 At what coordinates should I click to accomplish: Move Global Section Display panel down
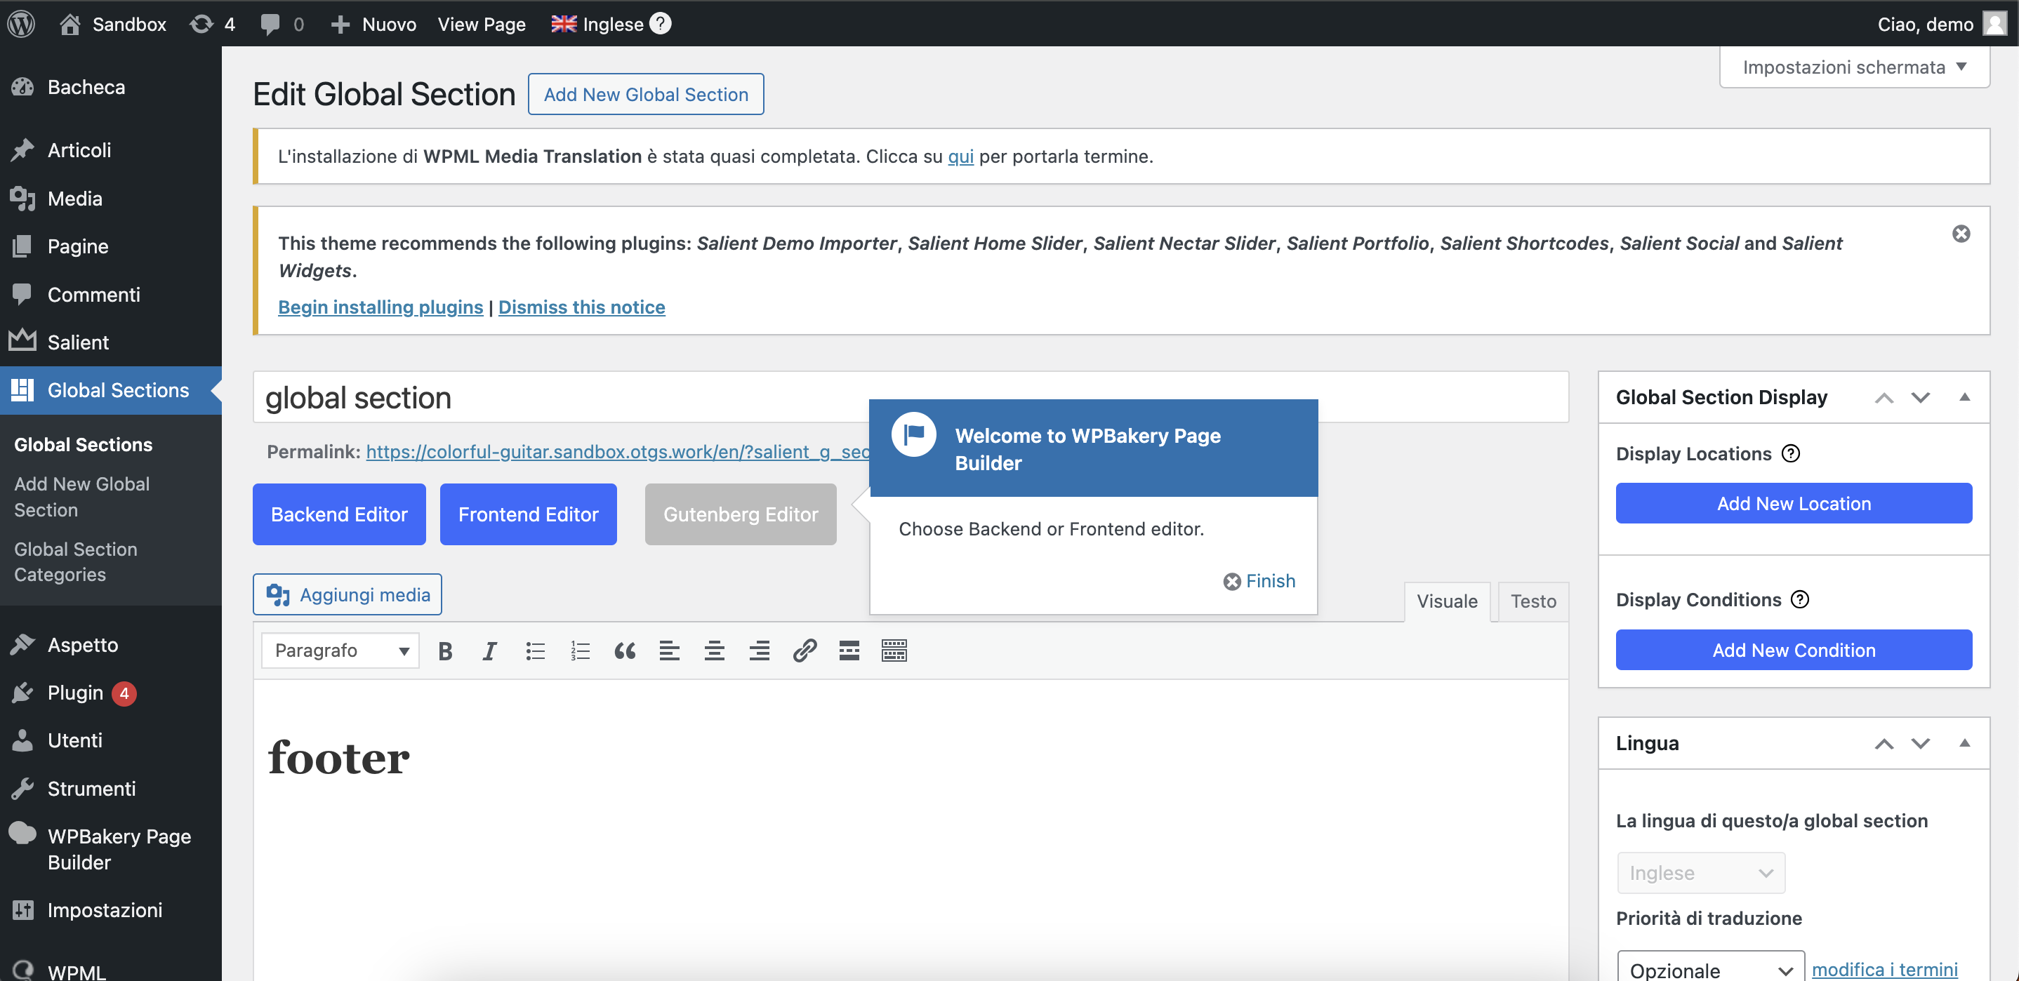1920,397
